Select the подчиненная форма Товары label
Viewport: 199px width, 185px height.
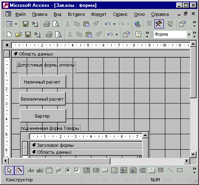tap(50, 128)
